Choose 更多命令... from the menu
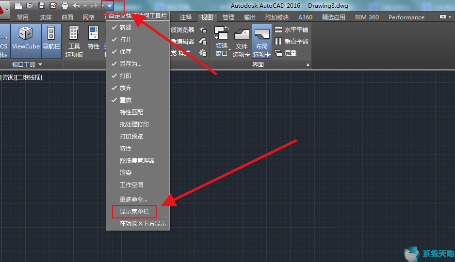The image size is (455, 262). pos(138,200)
